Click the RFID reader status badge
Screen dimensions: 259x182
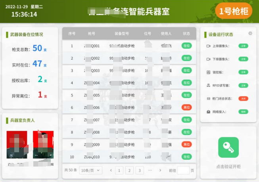[x=243, y=85]
